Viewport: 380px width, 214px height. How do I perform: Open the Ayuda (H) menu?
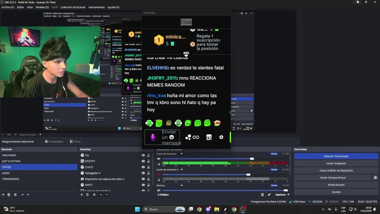click(x=113, y=7)
